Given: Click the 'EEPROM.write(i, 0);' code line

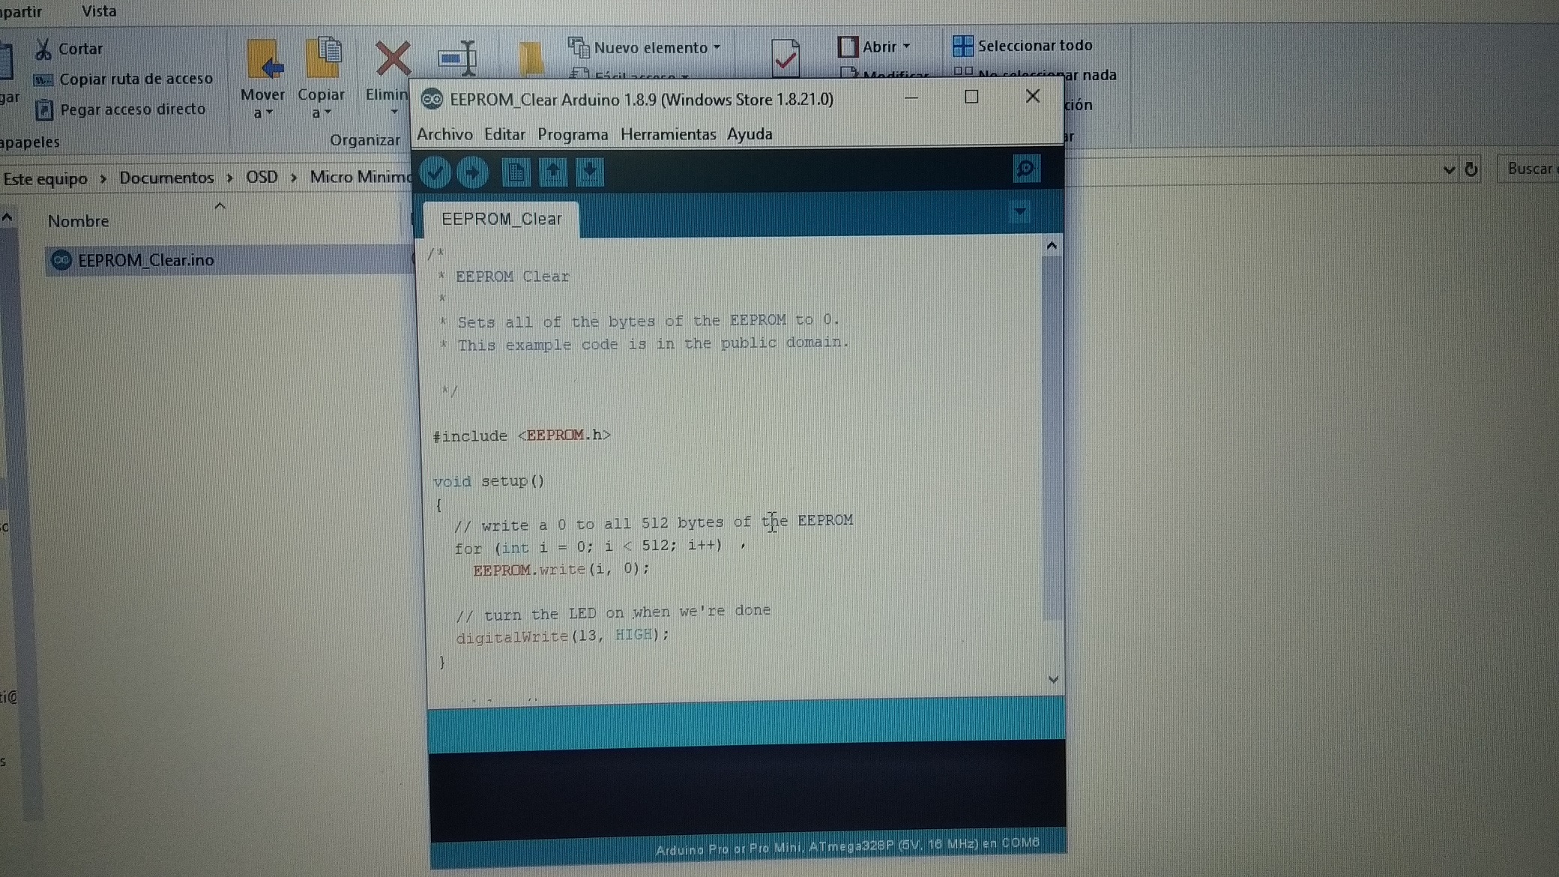Looking at the screenshot, I should (561, 570).
